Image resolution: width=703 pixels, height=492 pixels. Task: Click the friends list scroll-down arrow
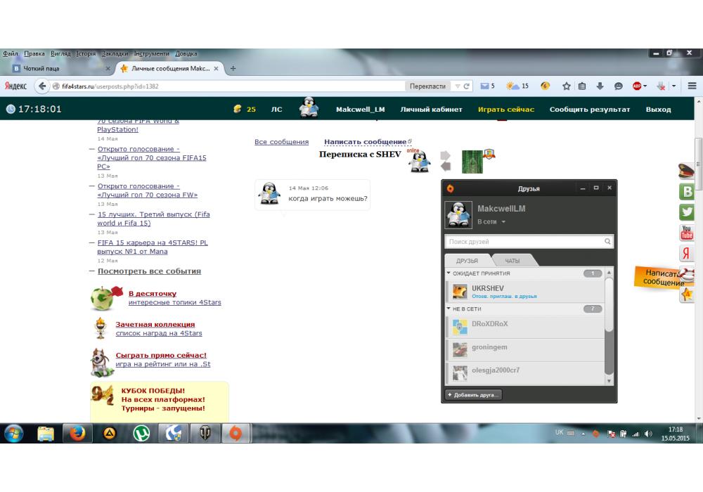pos(609,381)
